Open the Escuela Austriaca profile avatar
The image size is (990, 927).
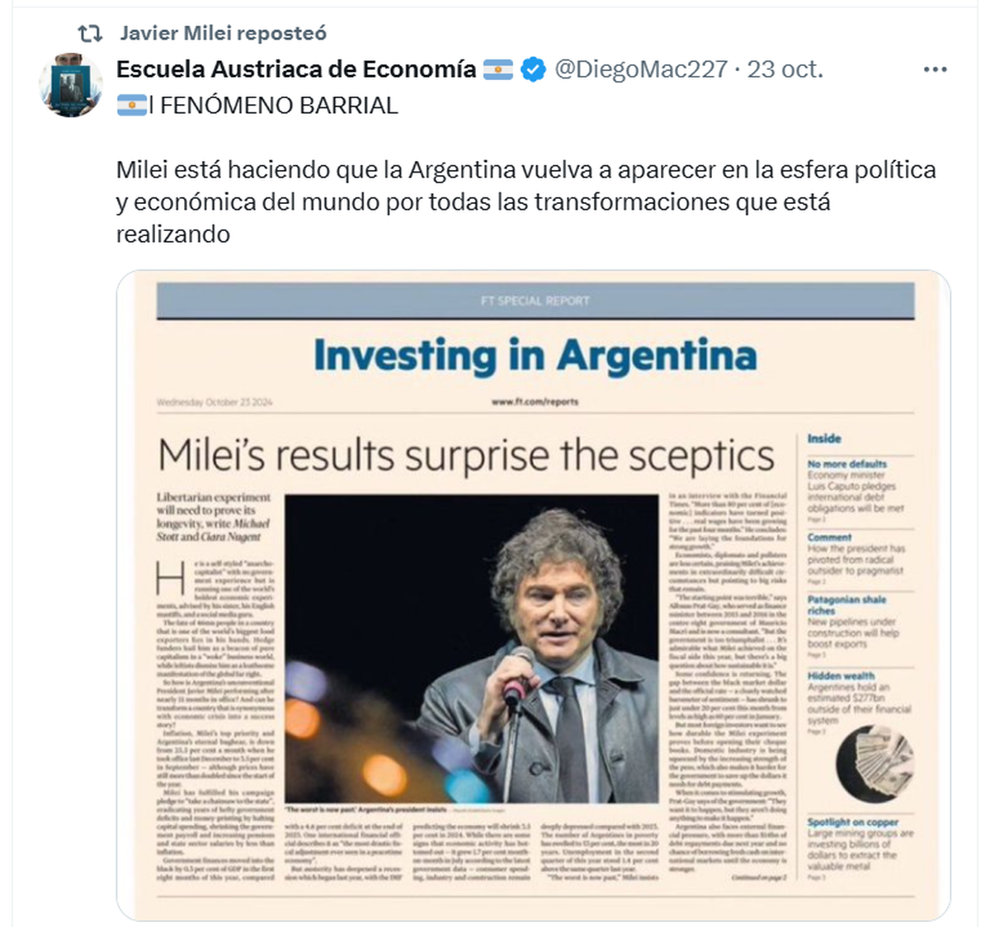click(x=70, y=85)
